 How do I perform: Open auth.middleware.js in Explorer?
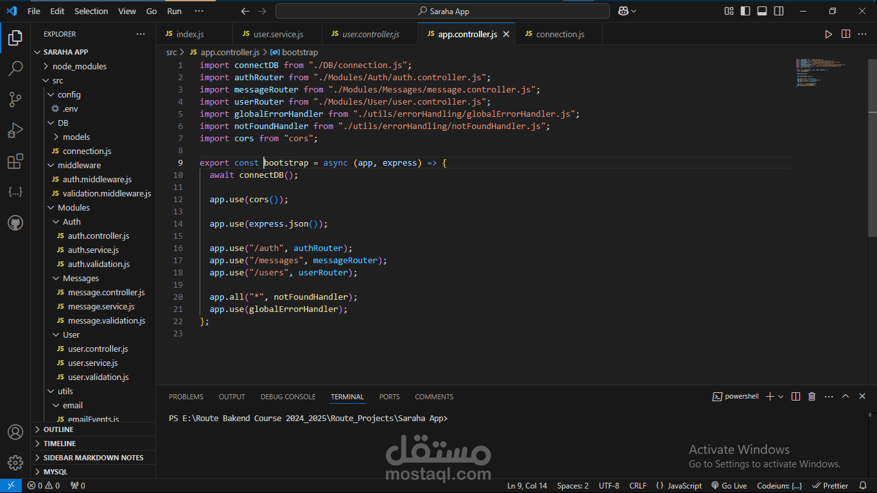[94, 179]
